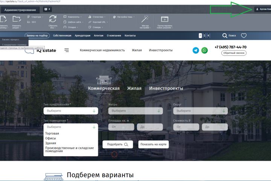271x181 pixels.
Task: Open the Отладка dropdown
Action: pyautogui.click(x=71, y=27)
